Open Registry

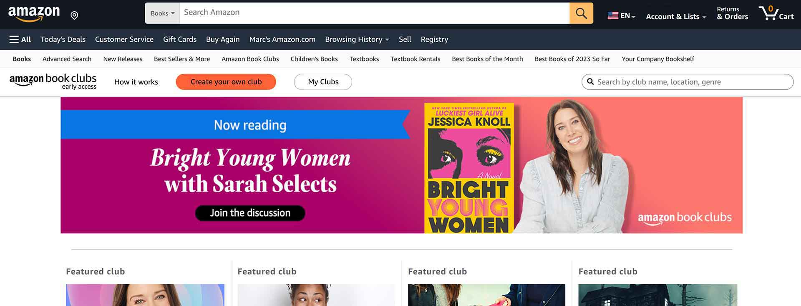434,39
